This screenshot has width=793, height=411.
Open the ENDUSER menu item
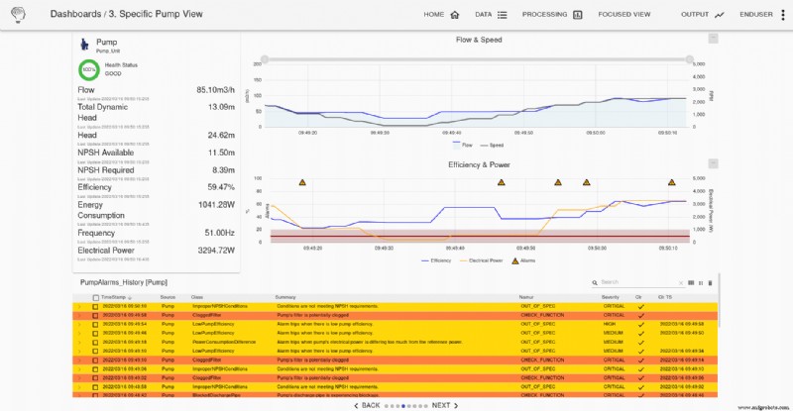click(756, 15)
